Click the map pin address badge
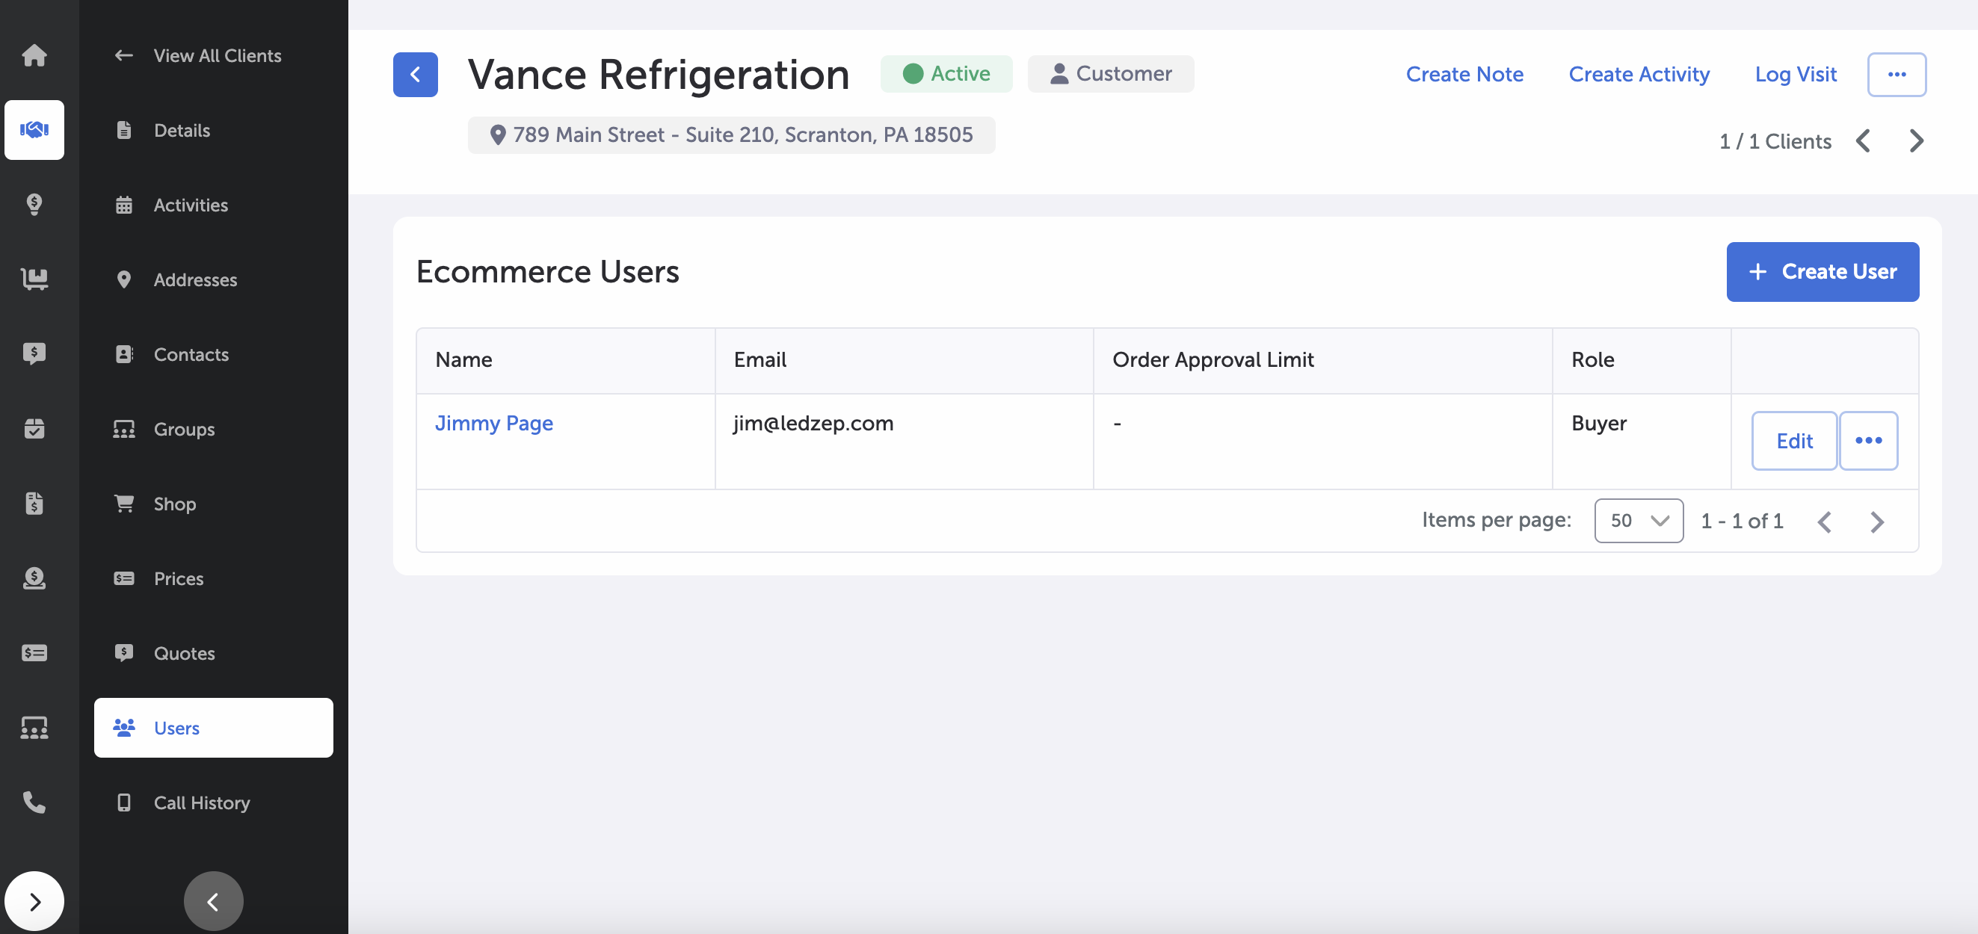The image size is (1978, 934). 731,135
